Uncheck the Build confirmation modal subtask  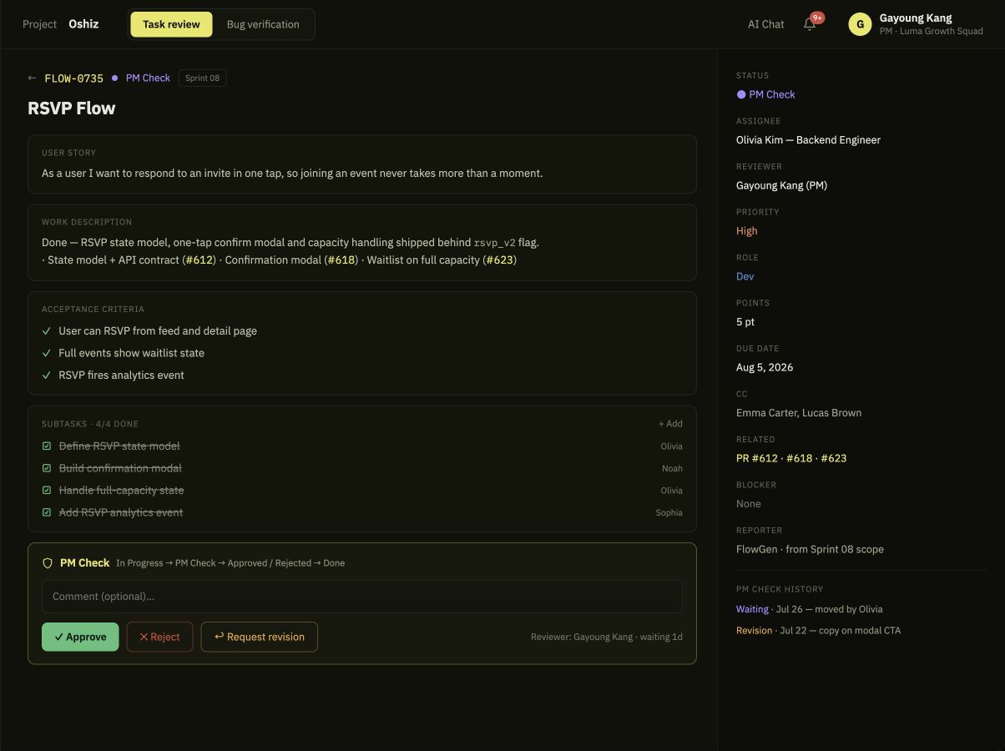47,468
